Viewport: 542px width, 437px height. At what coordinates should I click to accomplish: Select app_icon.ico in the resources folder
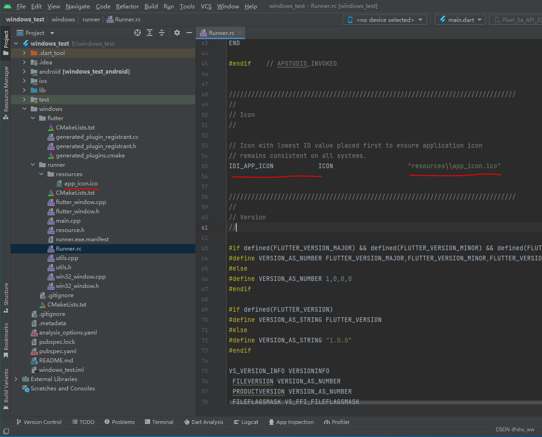(81, 184)
